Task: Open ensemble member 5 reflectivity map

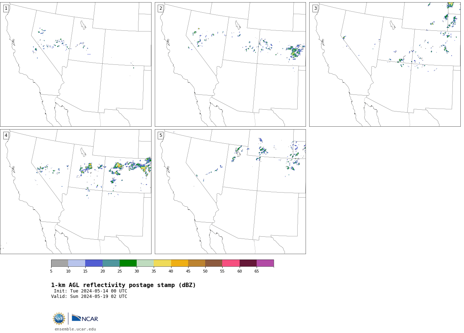Action: tap(230, 191)
